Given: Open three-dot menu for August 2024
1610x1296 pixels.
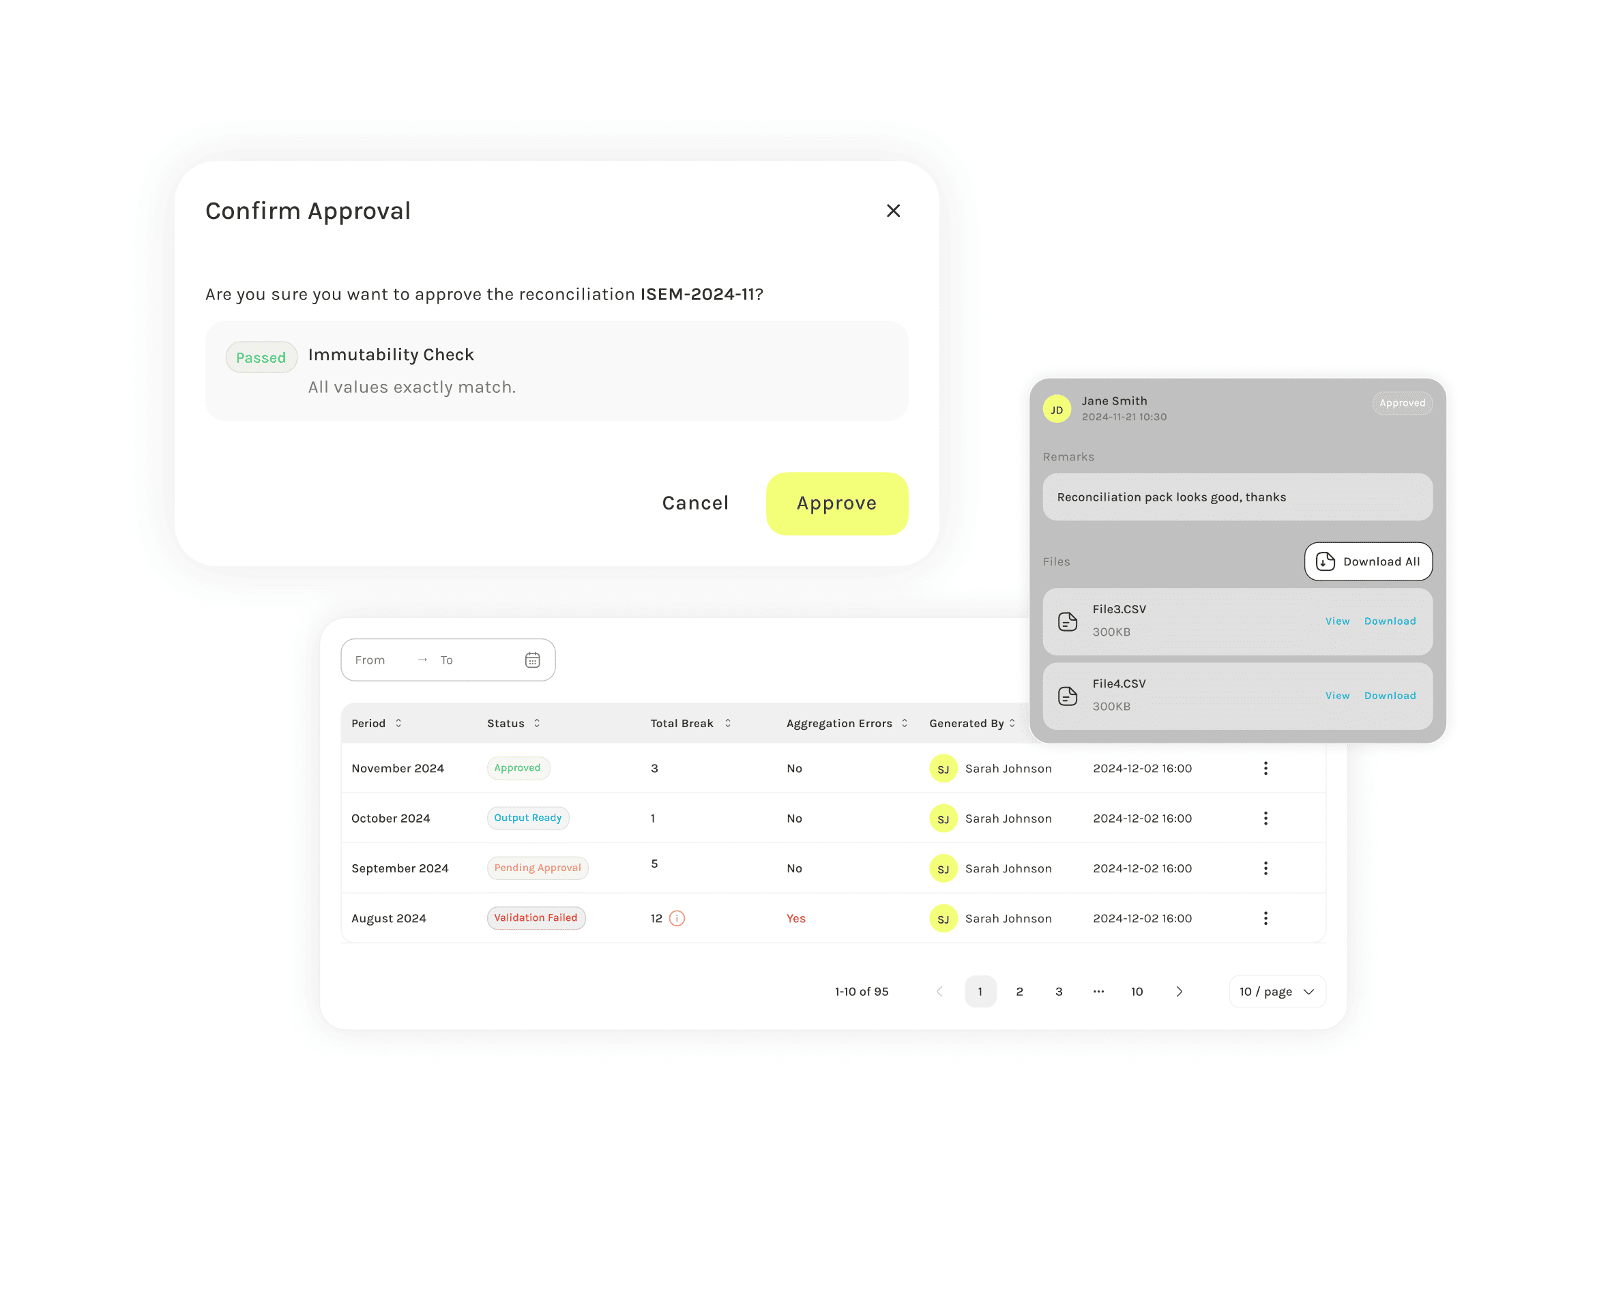Looking at the screenshot, I should point(1265,918).
